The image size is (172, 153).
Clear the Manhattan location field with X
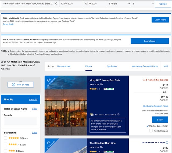[x=56, y=4]
